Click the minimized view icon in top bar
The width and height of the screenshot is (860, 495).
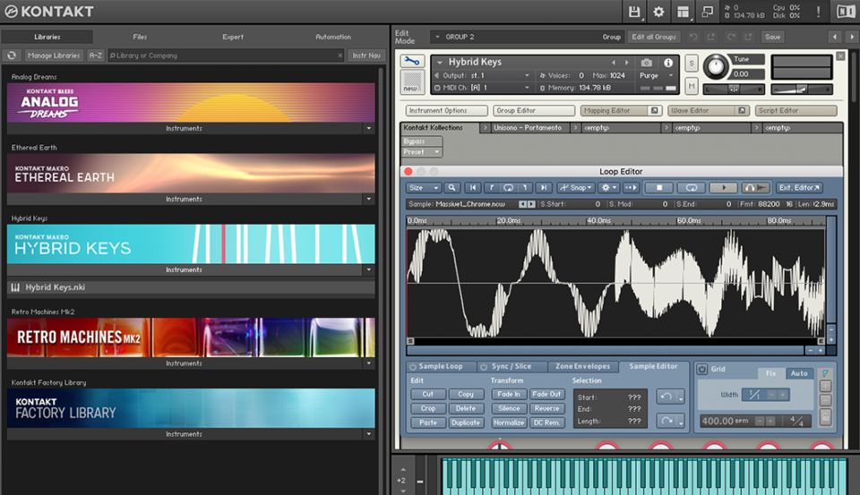[708, 12]
